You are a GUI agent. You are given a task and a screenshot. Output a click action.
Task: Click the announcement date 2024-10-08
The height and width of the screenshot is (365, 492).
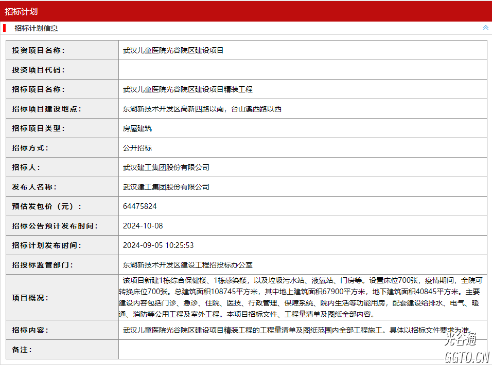pyautogui.click(x=143, y=226)
